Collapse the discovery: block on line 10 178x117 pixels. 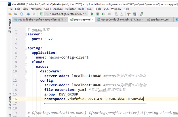pyautogui.click(x=26, y=71)
